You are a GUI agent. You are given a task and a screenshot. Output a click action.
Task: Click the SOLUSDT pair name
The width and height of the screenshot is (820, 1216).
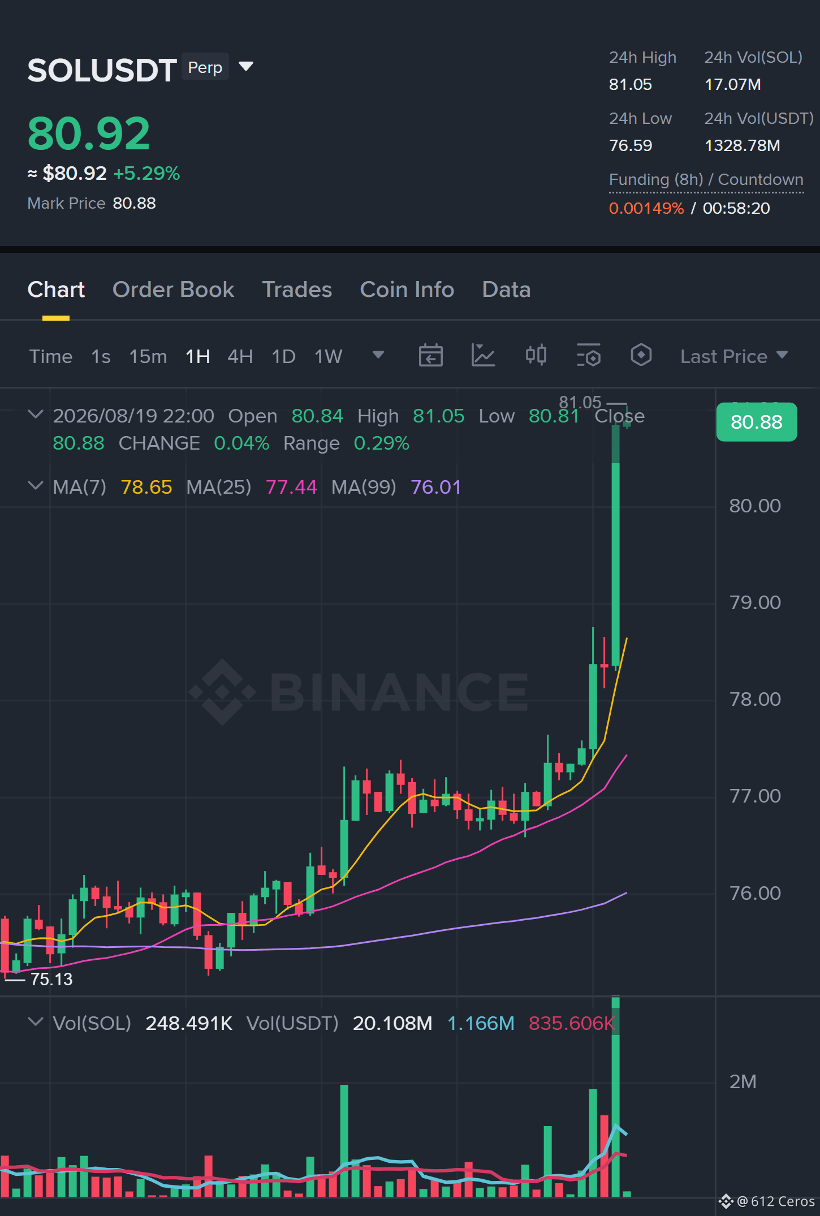point(102,70)
